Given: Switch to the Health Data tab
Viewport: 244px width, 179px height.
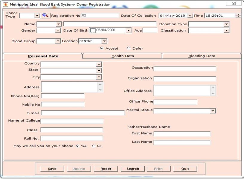Looking at the screenshot, I should (123, 56).
